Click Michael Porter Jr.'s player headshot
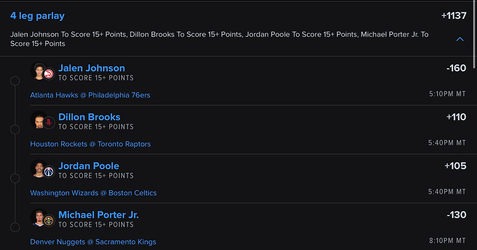477x250 pixels. tap(38, 217)
